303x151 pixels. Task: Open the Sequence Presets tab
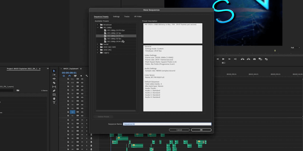pyautogui.click(x=101, y=17)
